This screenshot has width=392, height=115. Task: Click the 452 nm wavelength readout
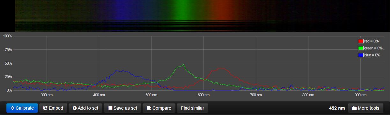pyautogui.click(x=337, y=108)
